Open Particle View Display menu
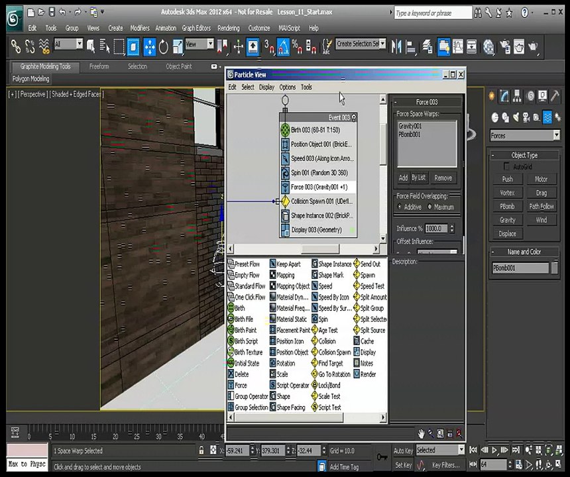 click(266, 87)
